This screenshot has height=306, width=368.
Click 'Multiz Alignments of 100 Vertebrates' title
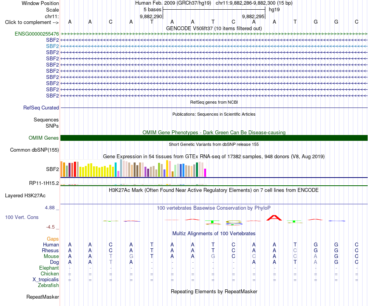tap(214, 233)
